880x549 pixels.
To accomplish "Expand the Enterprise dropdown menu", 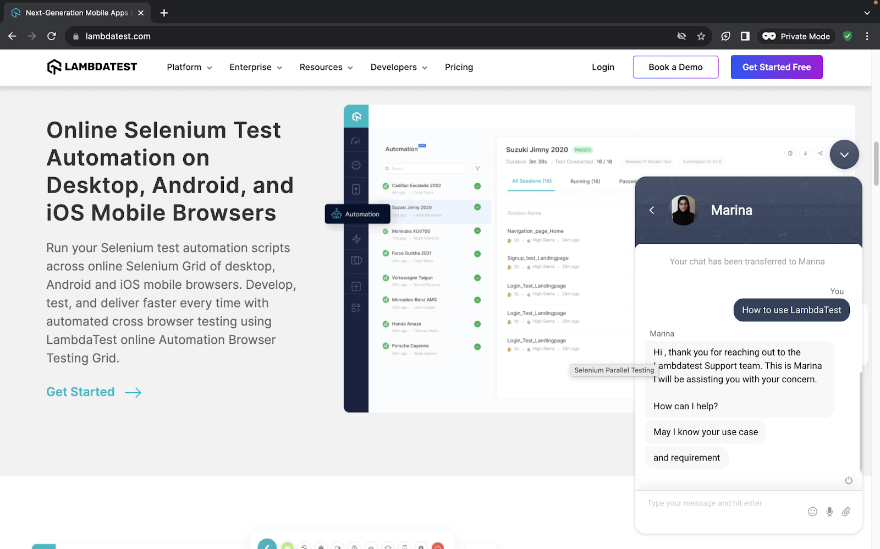I will (x=256, y=67).
